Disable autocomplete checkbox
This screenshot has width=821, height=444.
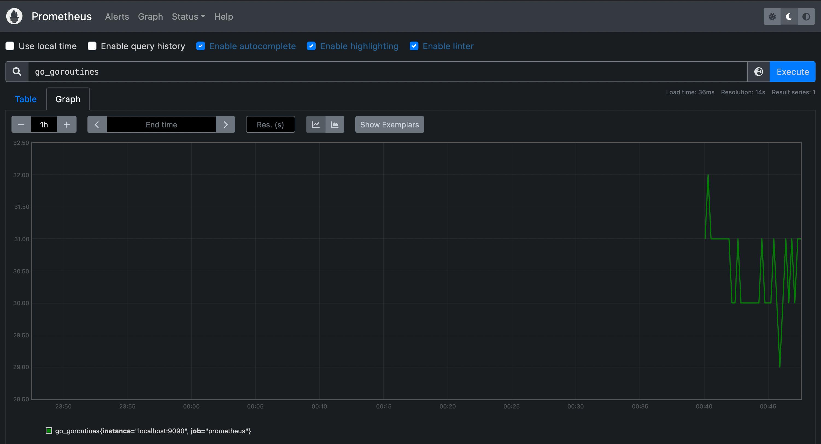point(201,46)
